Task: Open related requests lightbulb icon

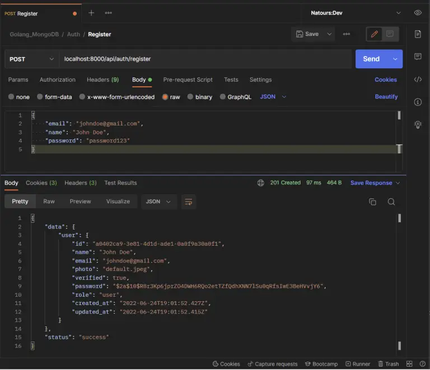Action: tap(418, 125)
